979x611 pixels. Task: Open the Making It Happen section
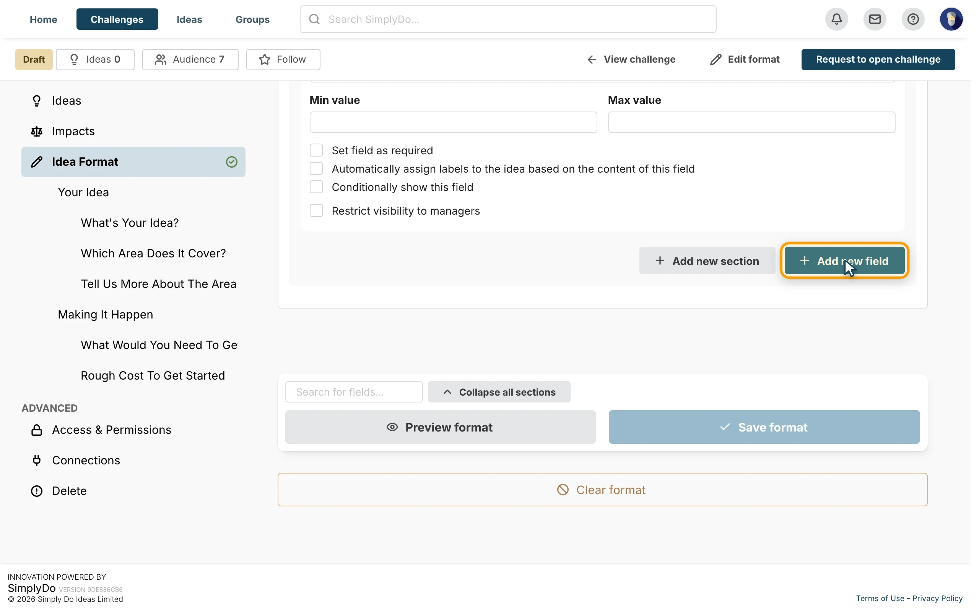pos(106,314)
